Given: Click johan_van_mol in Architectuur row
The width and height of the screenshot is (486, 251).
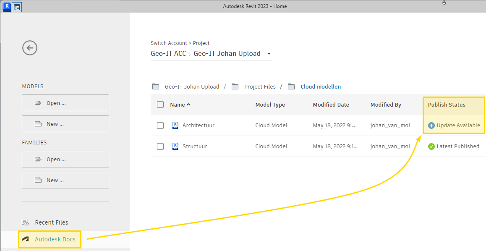Looking at the screenshot, I should [390, 125].
